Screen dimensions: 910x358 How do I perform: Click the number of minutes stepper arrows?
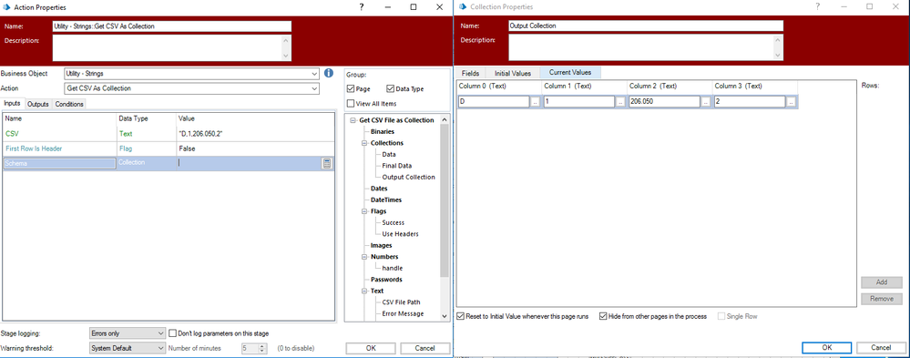pos(262,348)
